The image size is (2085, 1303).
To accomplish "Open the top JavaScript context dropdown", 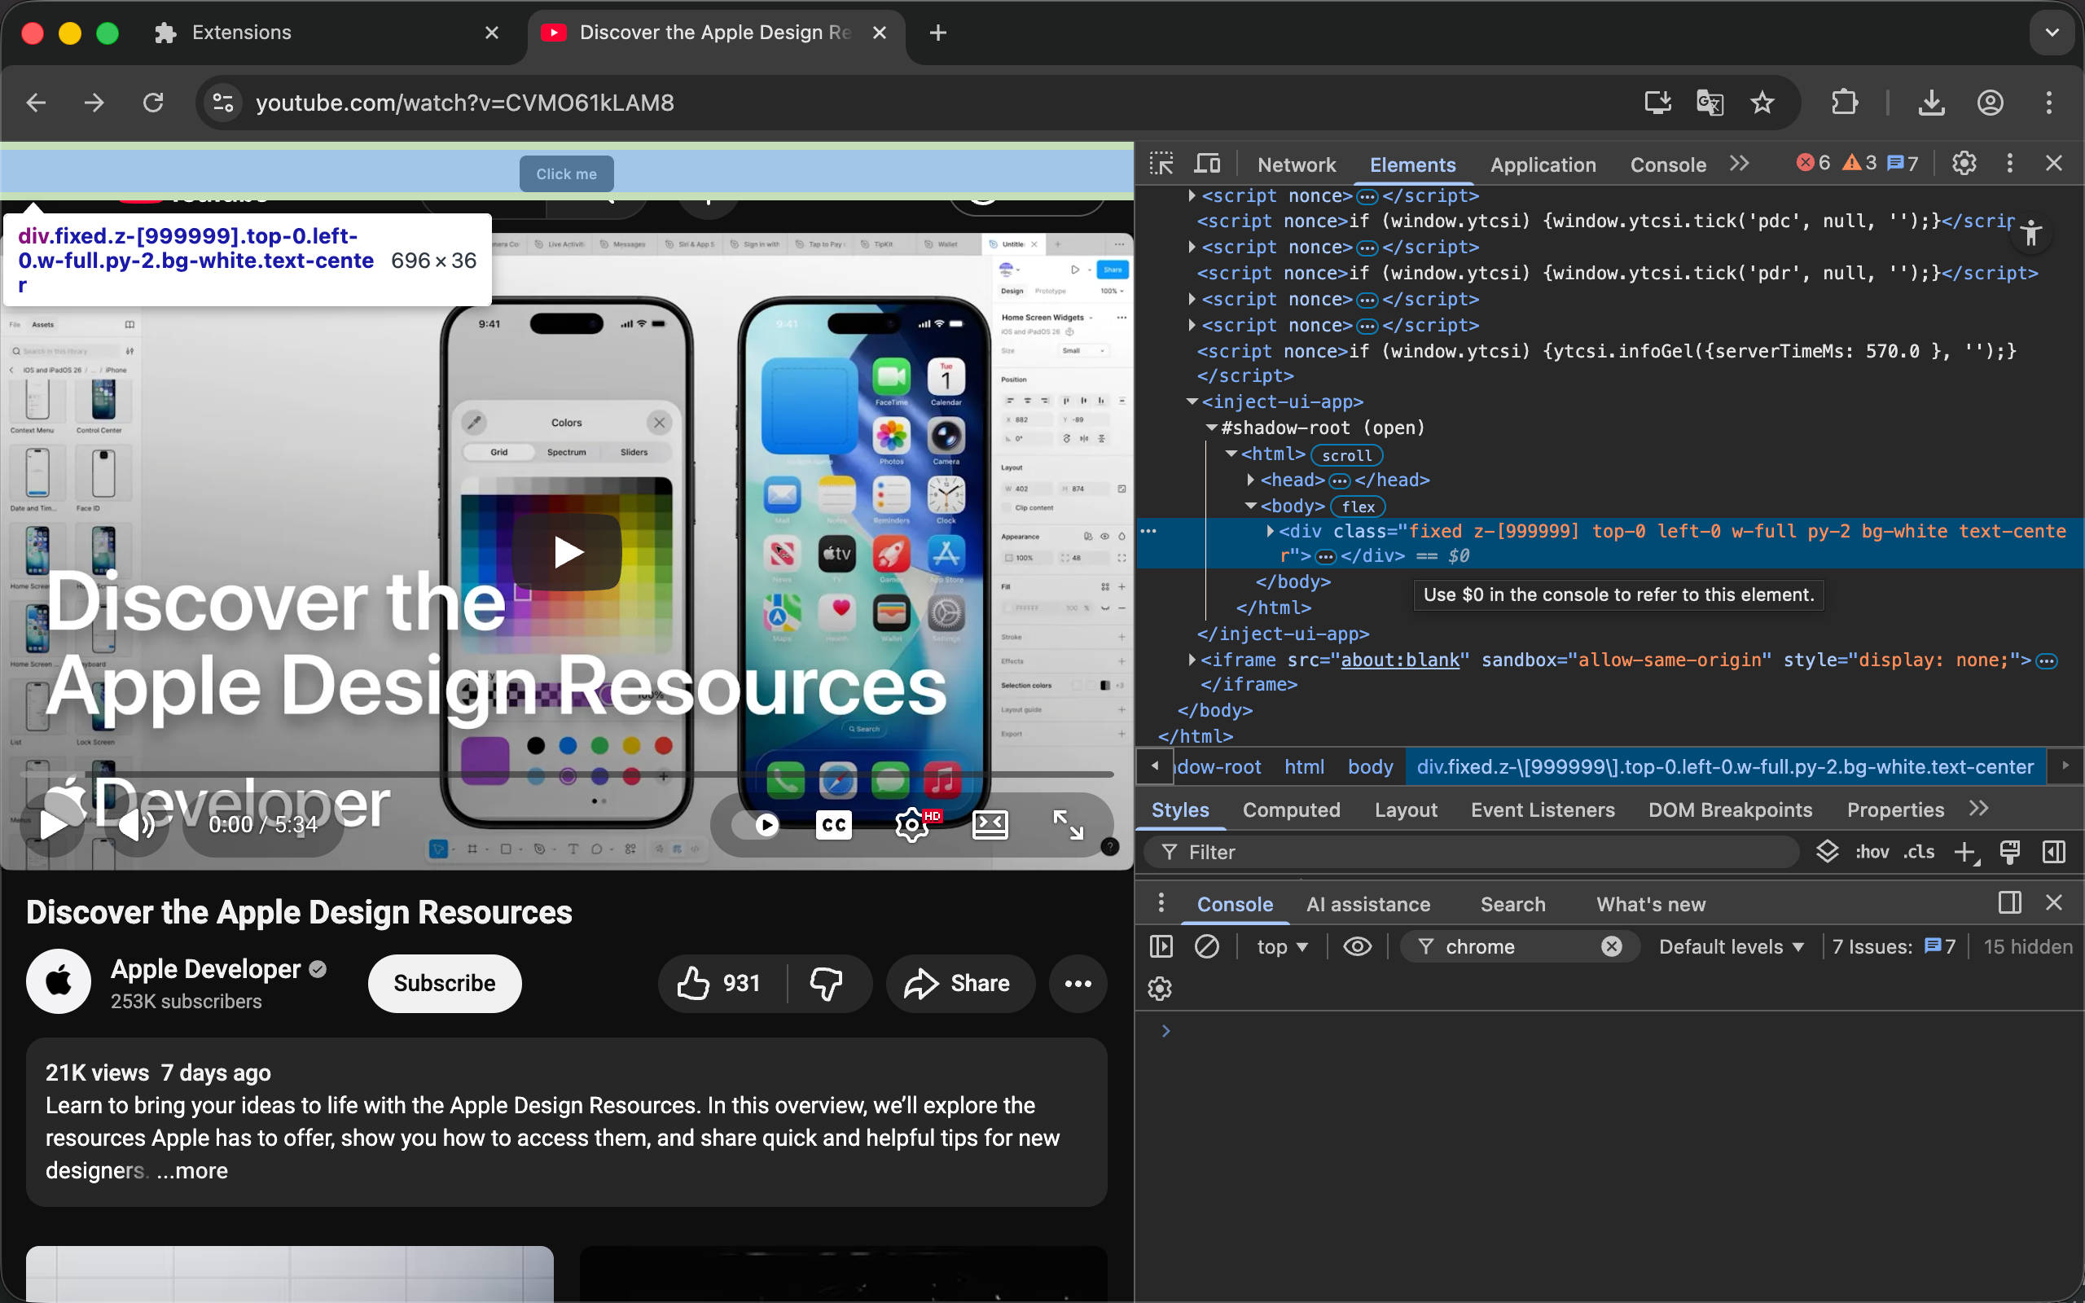I will pyautogui.click(x=1281, y=946).
